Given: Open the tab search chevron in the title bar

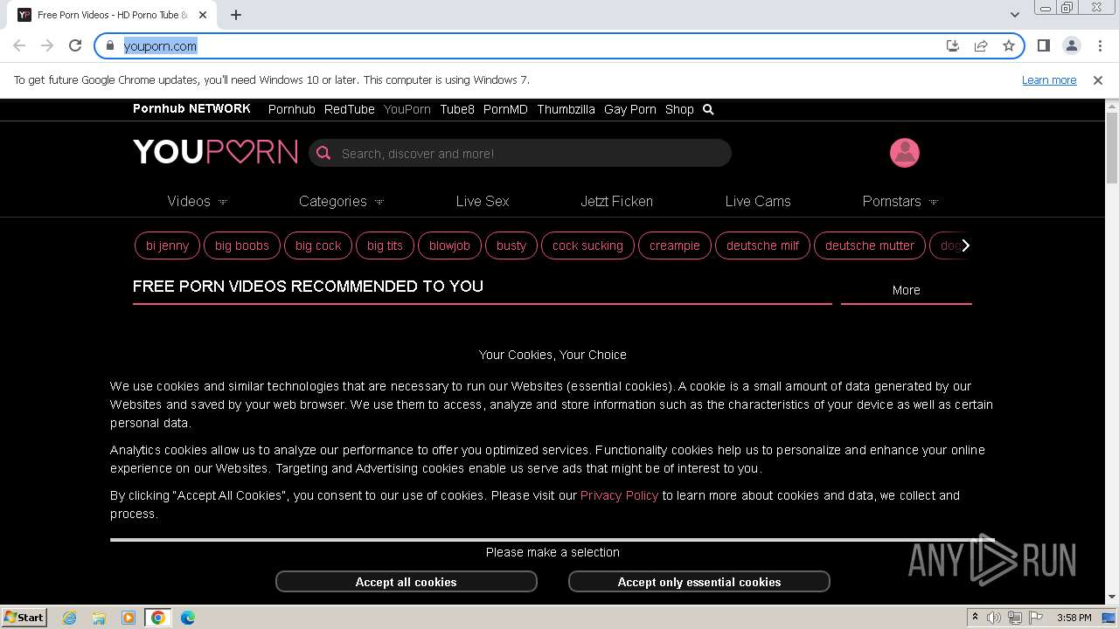Looking at the screenshot, I should click(x=1014, y=15).
